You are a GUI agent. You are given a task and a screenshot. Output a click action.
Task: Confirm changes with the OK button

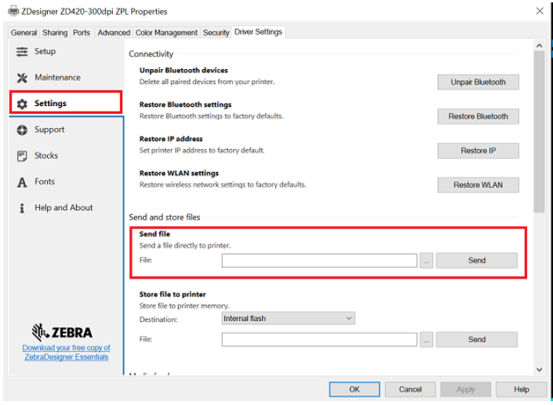355,389
